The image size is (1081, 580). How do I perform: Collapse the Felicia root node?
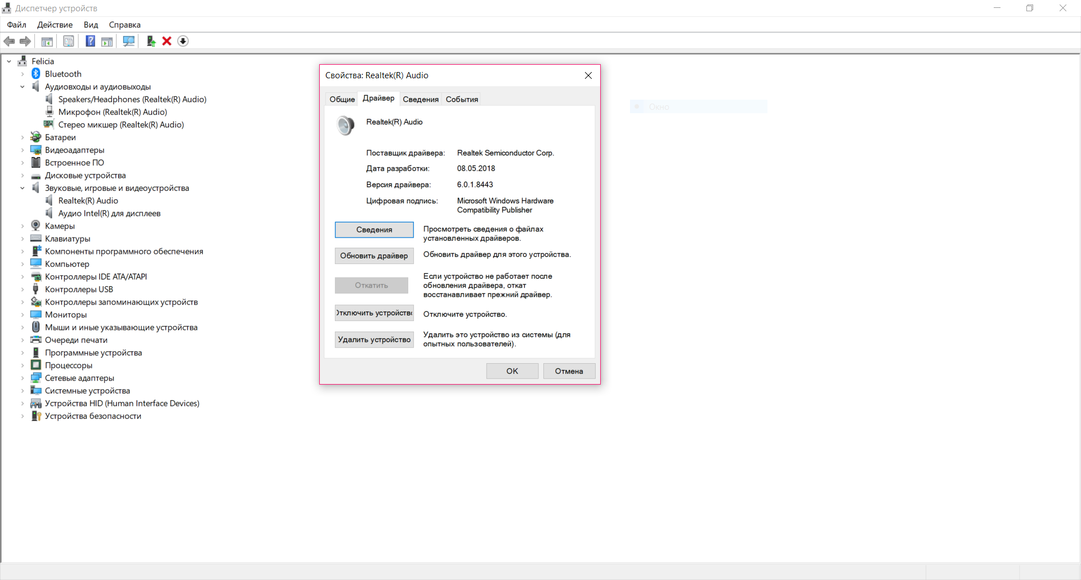tap(9, 61)
